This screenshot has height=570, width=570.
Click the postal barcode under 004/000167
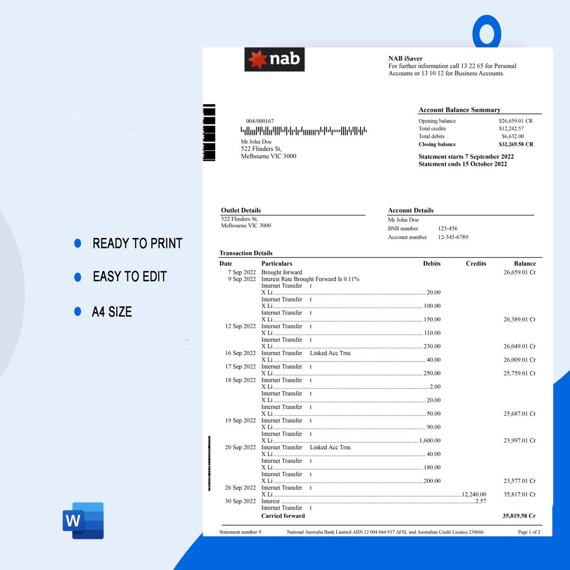[304, 131]
